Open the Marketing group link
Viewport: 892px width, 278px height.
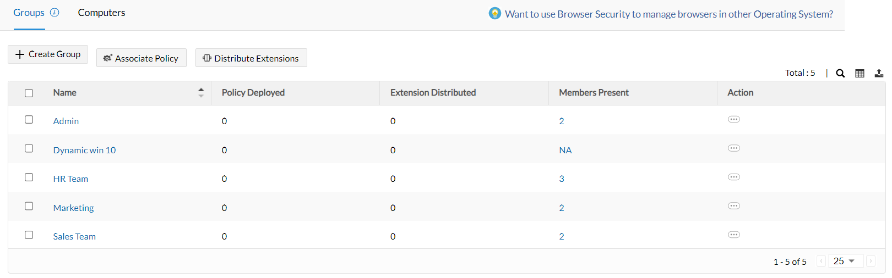click(73, 208)
